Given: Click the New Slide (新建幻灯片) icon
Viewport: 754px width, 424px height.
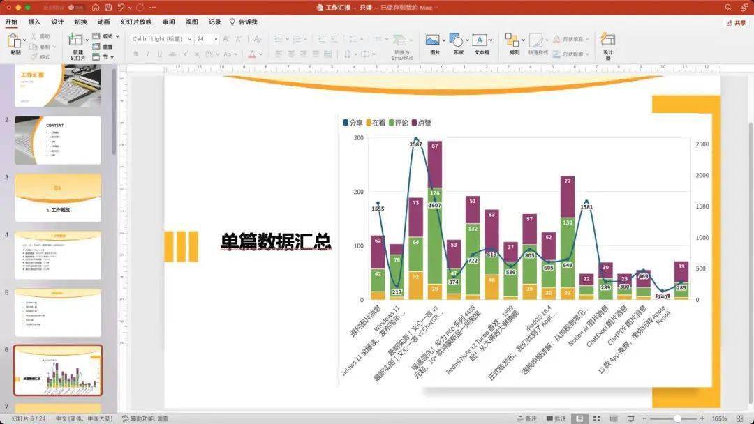Looking at the screenshot, I should (75, 40).
